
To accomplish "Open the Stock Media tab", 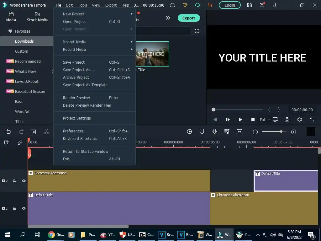I will 37,17.
